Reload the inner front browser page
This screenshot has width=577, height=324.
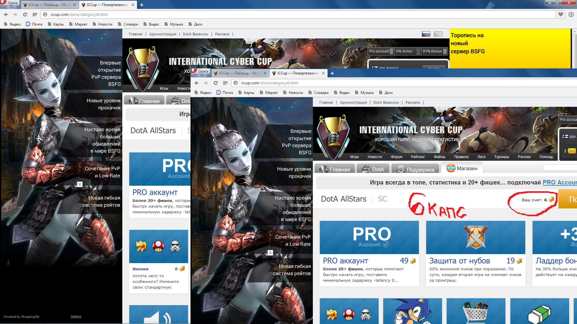[x=215, y=83]
